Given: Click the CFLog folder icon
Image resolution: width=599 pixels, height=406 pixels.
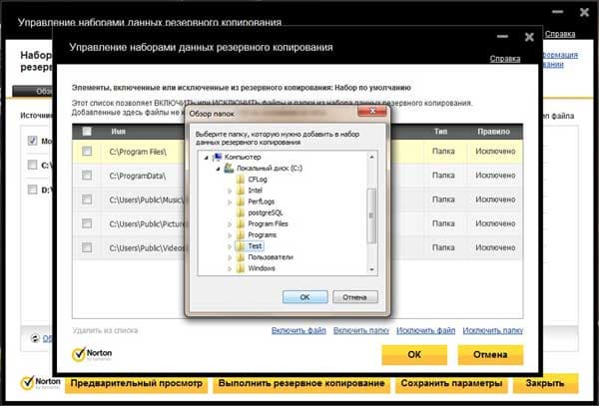Looking at the screenshot, I should 241,179.
